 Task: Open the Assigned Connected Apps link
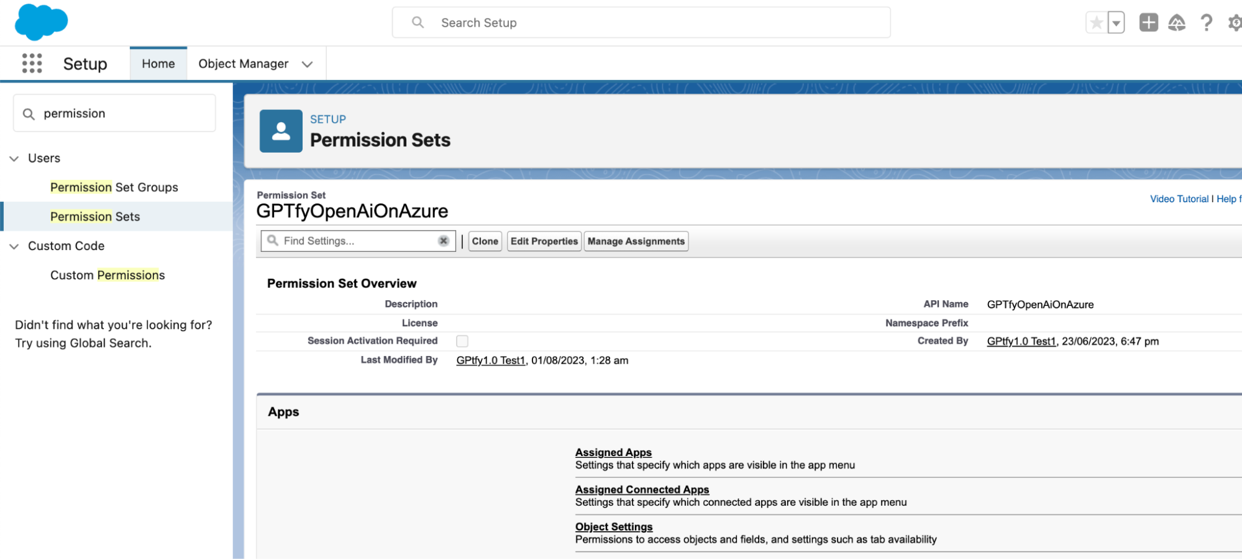pos(642,490)
